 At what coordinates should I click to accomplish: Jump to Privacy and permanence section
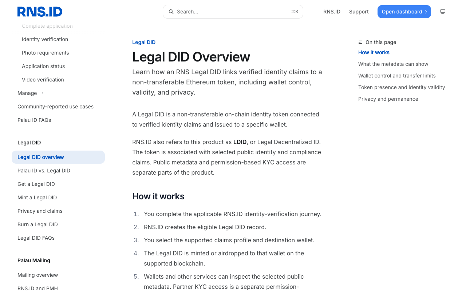coord(388,99)
